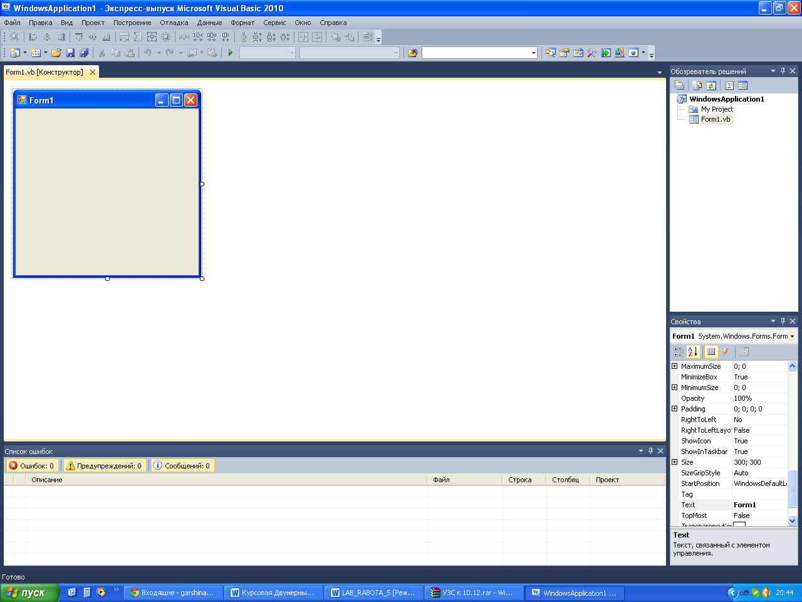The image size is (802, 602).
Task: Click the Align Rights layout icon
Action: 61,37
